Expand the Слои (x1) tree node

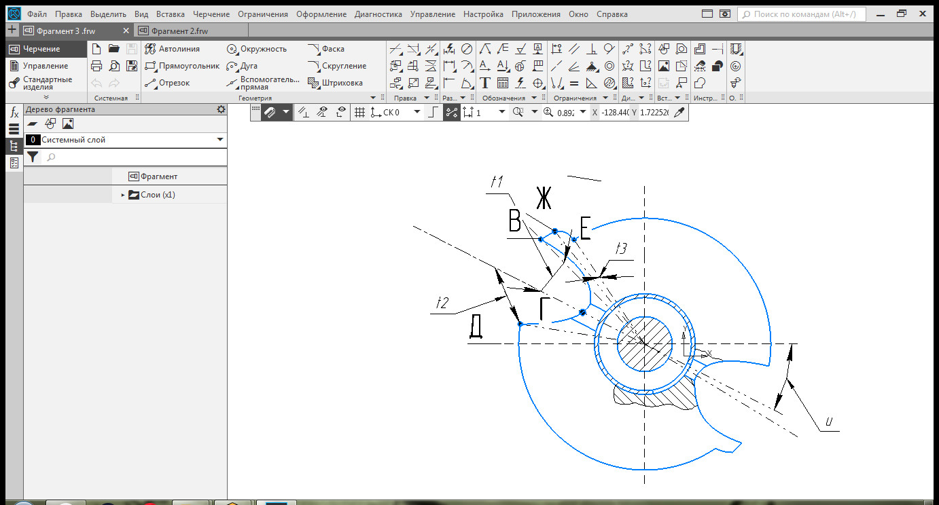coord(123,195)
